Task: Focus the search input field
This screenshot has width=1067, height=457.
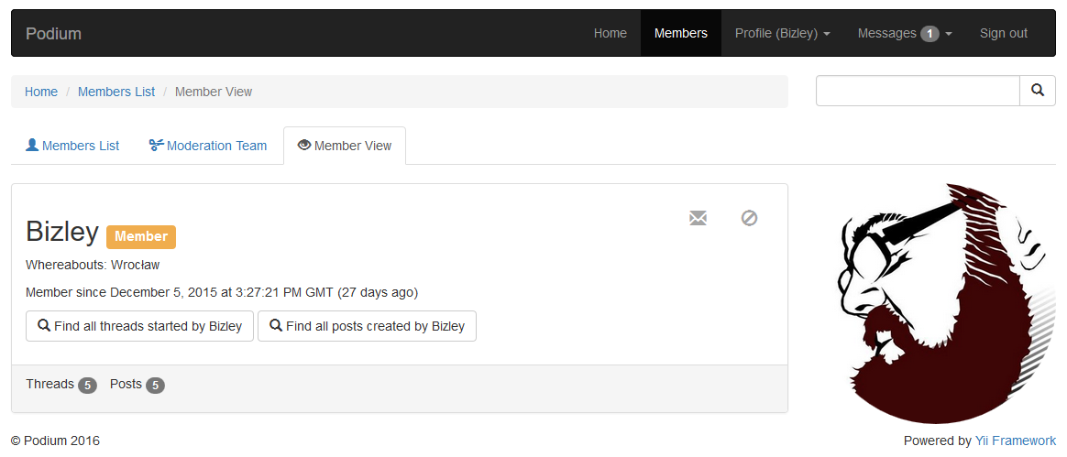Action: (x=918, y=91)
